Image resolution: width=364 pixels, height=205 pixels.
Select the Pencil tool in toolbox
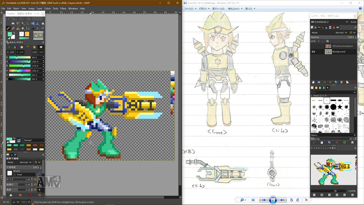point(8,28)
